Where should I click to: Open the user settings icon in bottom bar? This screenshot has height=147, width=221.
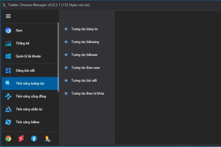47,139
